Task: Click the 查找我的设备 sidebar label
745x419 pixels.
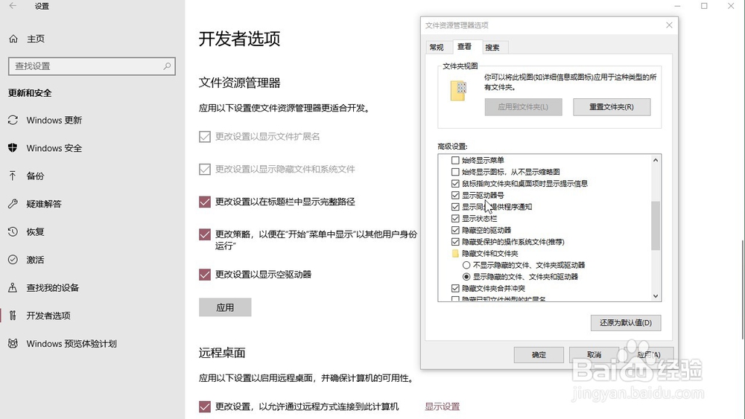Action: tap(53, 287)
